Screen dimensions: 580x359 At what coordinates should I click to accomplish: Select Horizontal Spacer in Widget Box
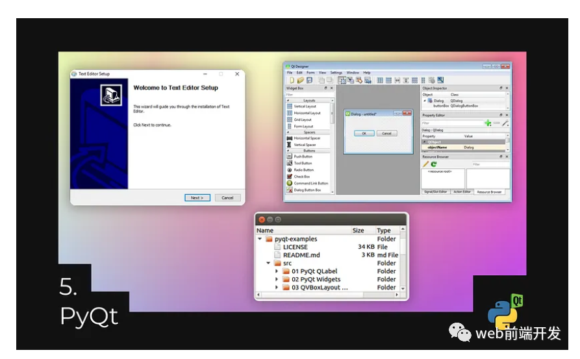[x=303, y=138]
